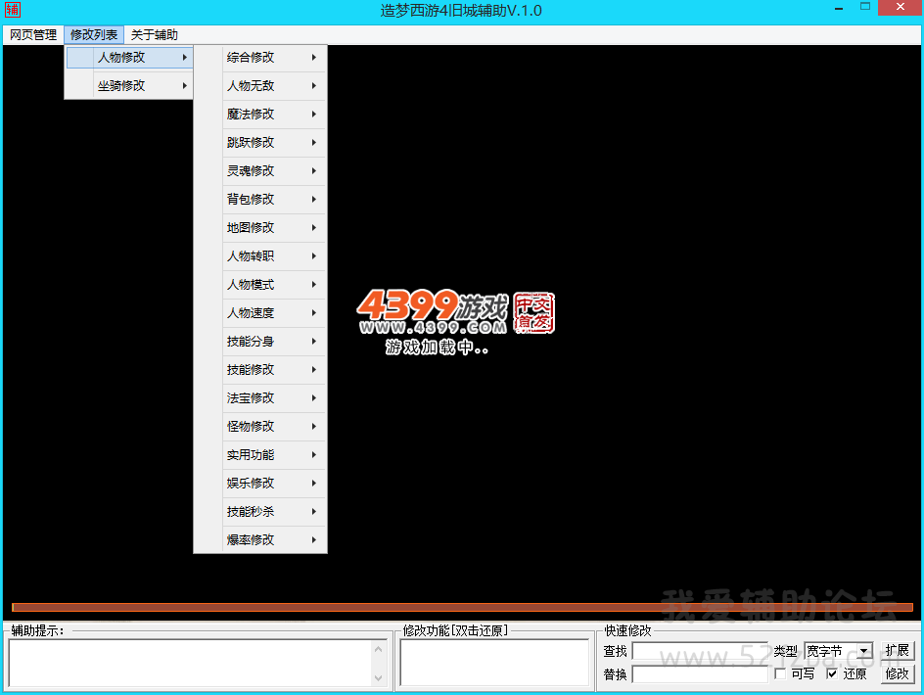Open 法宝修改 submenu item

pos(260,397)
